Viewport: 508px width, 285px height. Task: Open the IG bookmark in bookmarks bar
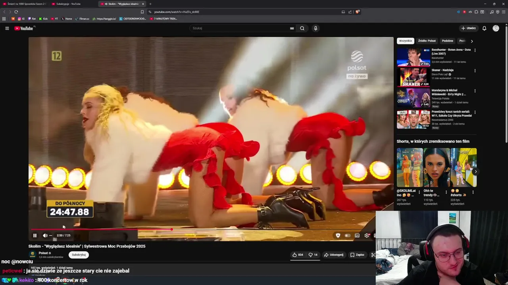pyautogui.click(x=21, y=19)
